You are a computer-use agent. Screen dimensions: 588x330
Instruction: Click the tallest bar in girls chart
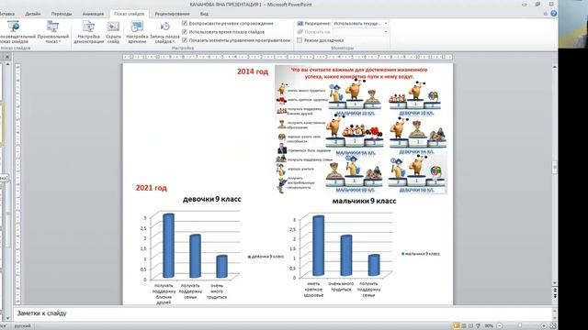(168, 246)
